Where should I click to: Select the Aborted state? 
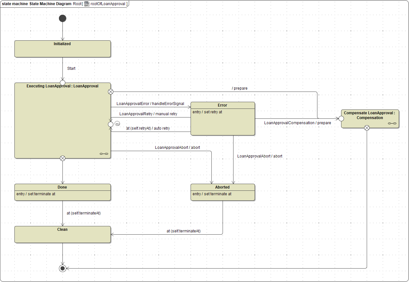click(x=223, y=192)
